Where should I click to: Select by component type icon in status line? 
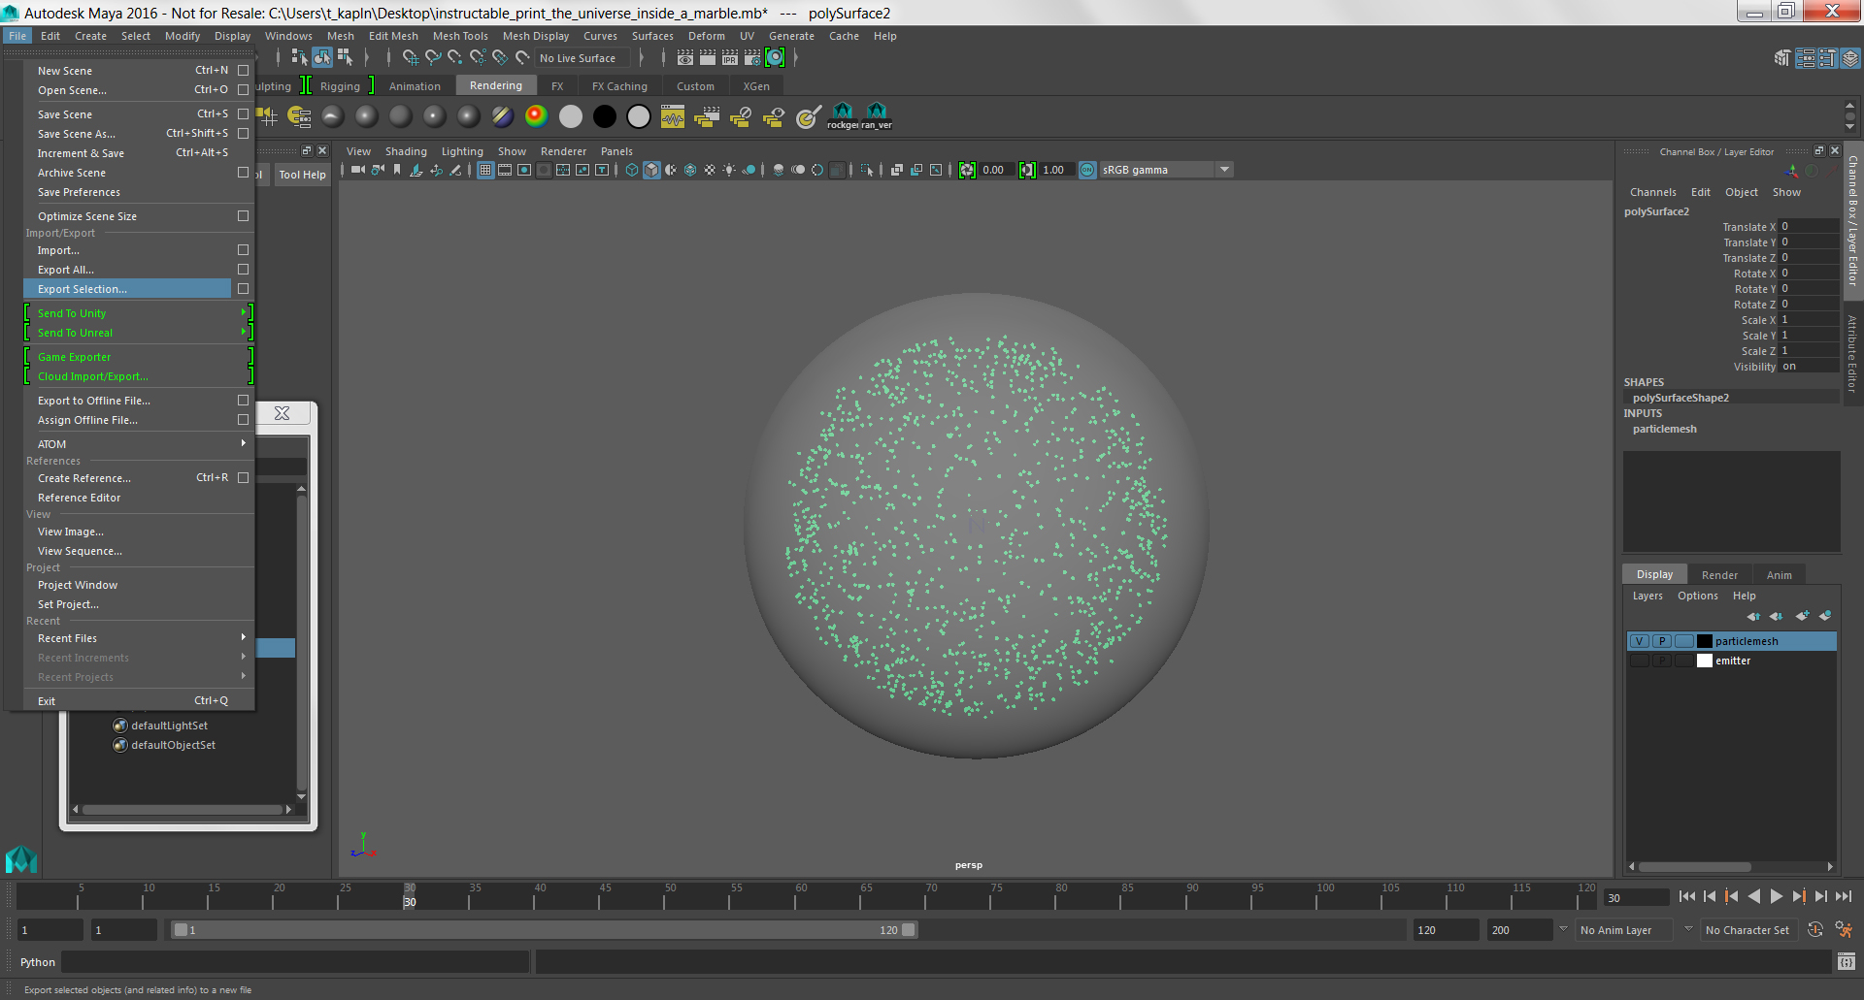pos(345,58)
